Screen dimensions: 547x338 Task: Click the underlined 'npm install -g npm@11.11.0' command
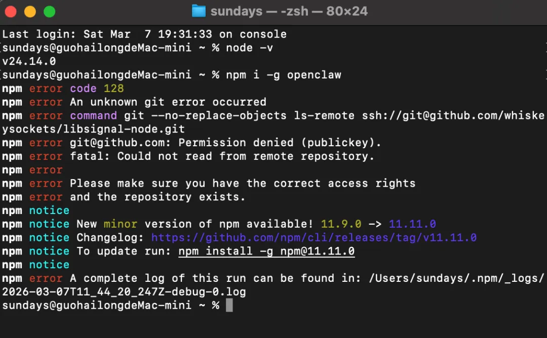coord(266,251)
